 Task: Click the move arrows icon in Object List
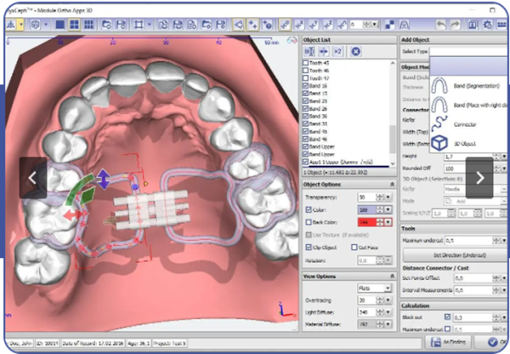pyautogui.click(x=324, y=51)
